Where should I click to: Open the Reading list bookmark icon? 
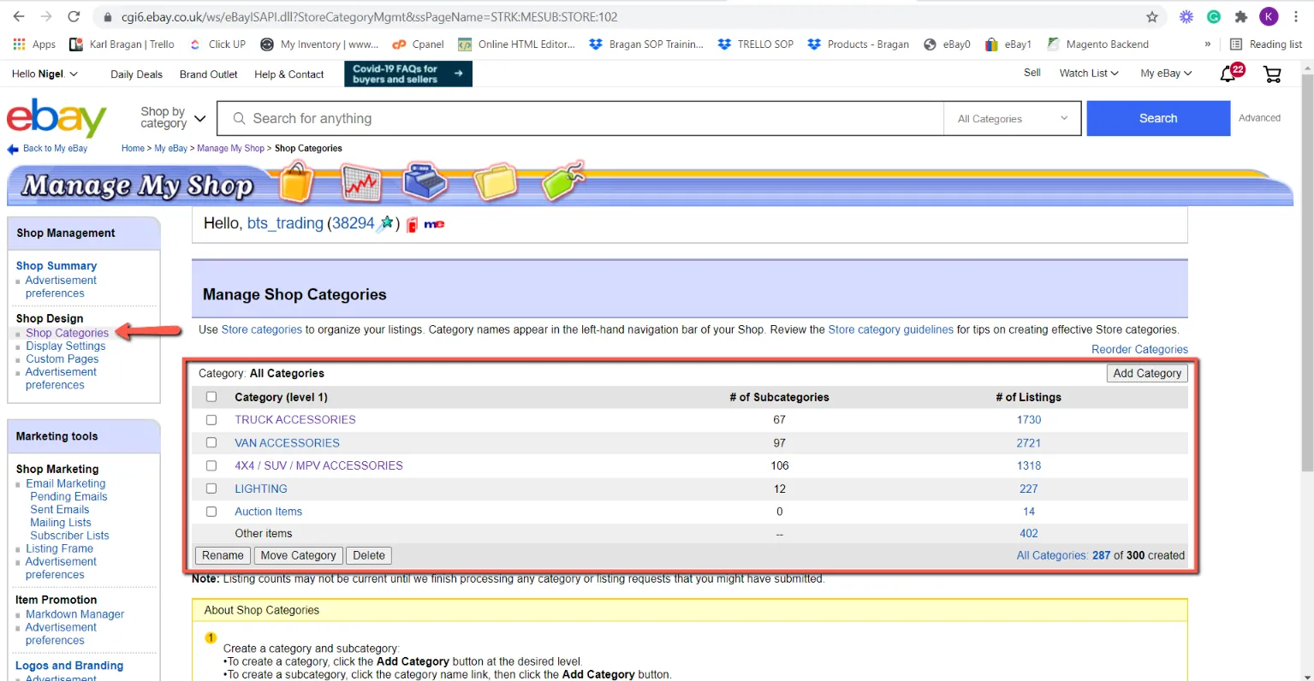click(1266, 44)
